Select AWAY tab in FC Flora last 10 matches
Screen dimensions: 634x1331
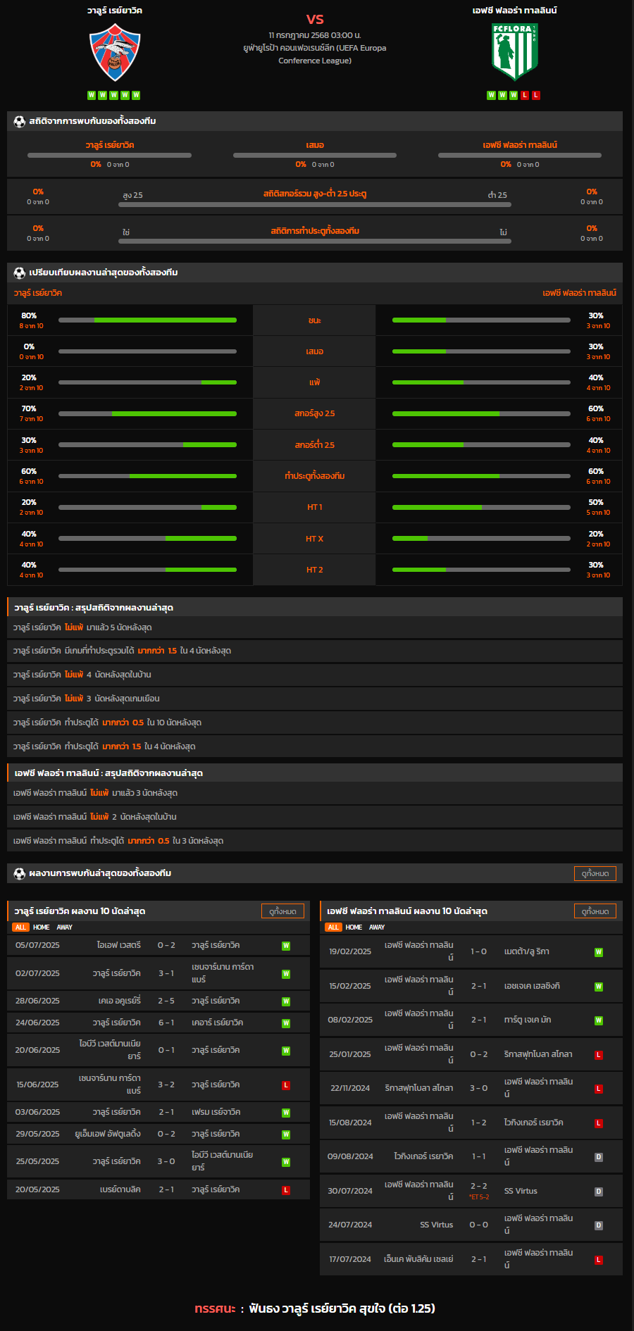click(377, 927)
